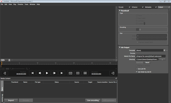Screen dimensions: 171x103
Task: Click the thumbnail Width field
Action: [152, 35]
